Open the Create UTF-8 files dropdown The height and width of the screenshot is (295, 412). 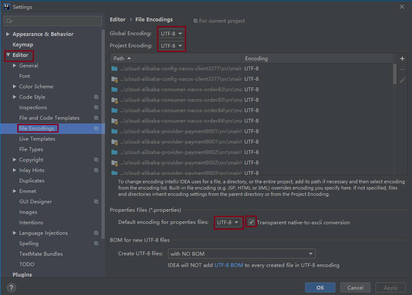coord(241,254)
